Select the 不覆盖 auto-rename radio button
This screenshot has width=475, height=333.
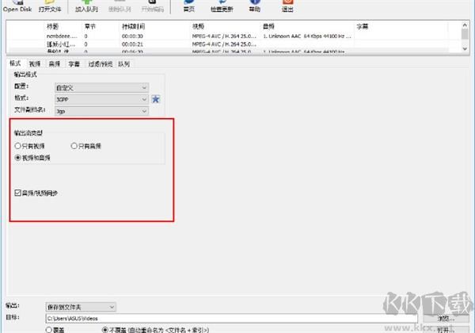(156, 330)
